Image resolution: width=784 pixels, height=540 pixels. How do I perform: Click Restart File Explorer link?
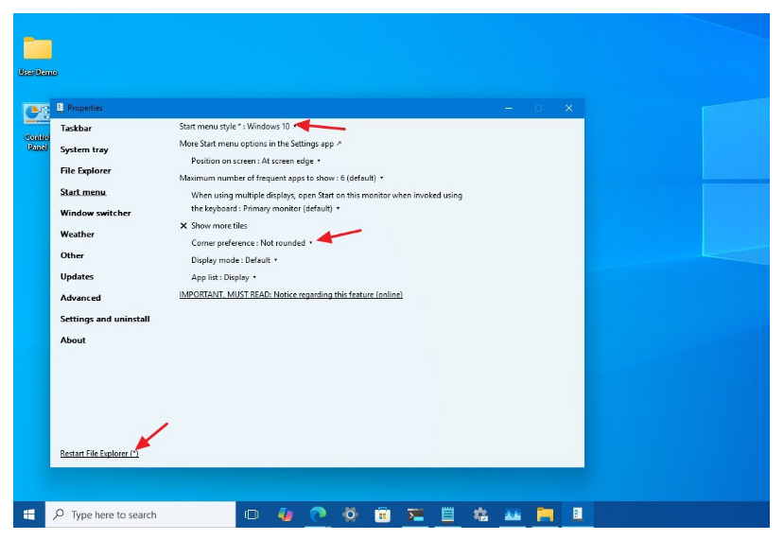tap(99, 454)
